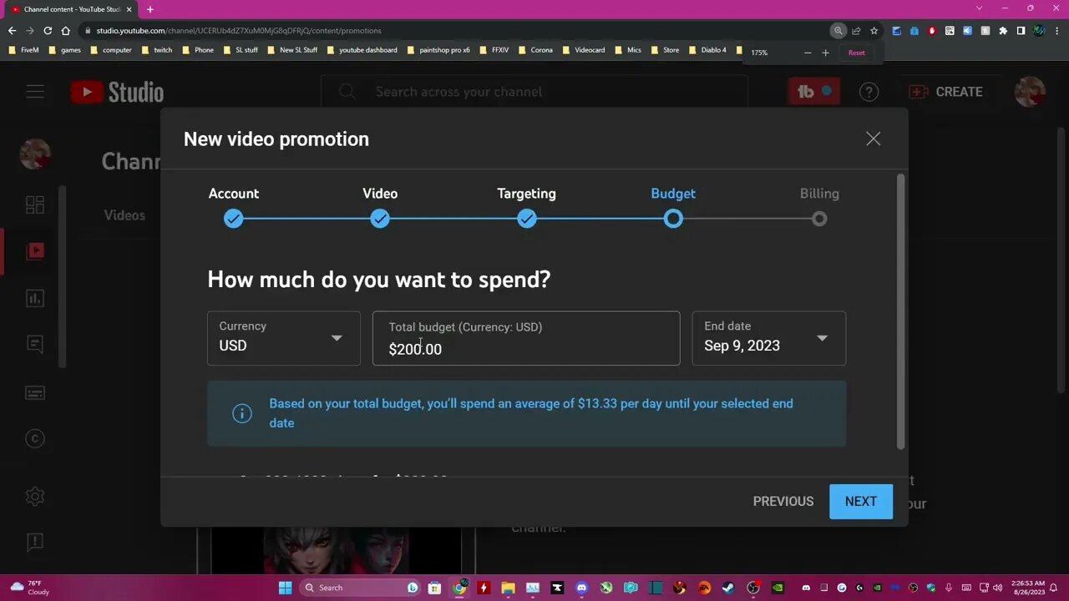Open Dashboard in the Studio sidebar
The height and width of the screenshot is (601, 1069).
[x=35, y=205]
